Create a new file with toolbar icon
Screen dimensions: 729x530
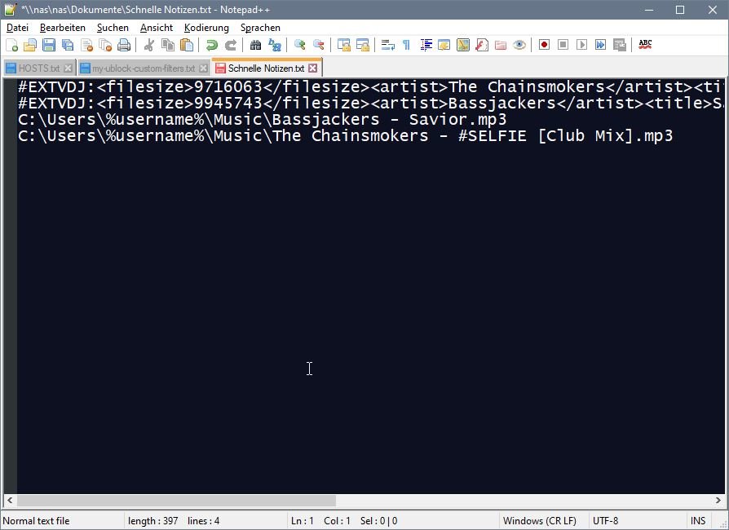11,45
